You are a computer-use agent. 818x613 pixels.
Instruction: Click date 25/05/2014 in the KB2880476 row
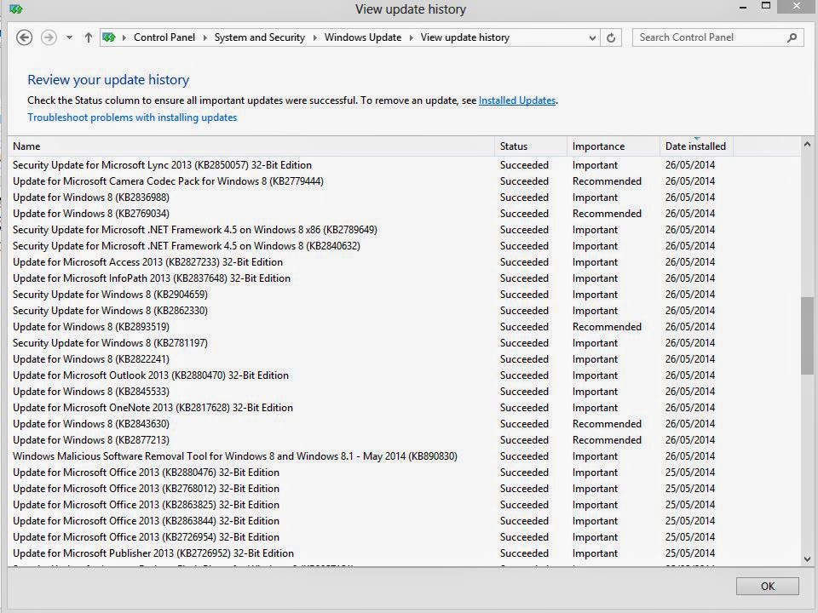(x=689, y=473)
